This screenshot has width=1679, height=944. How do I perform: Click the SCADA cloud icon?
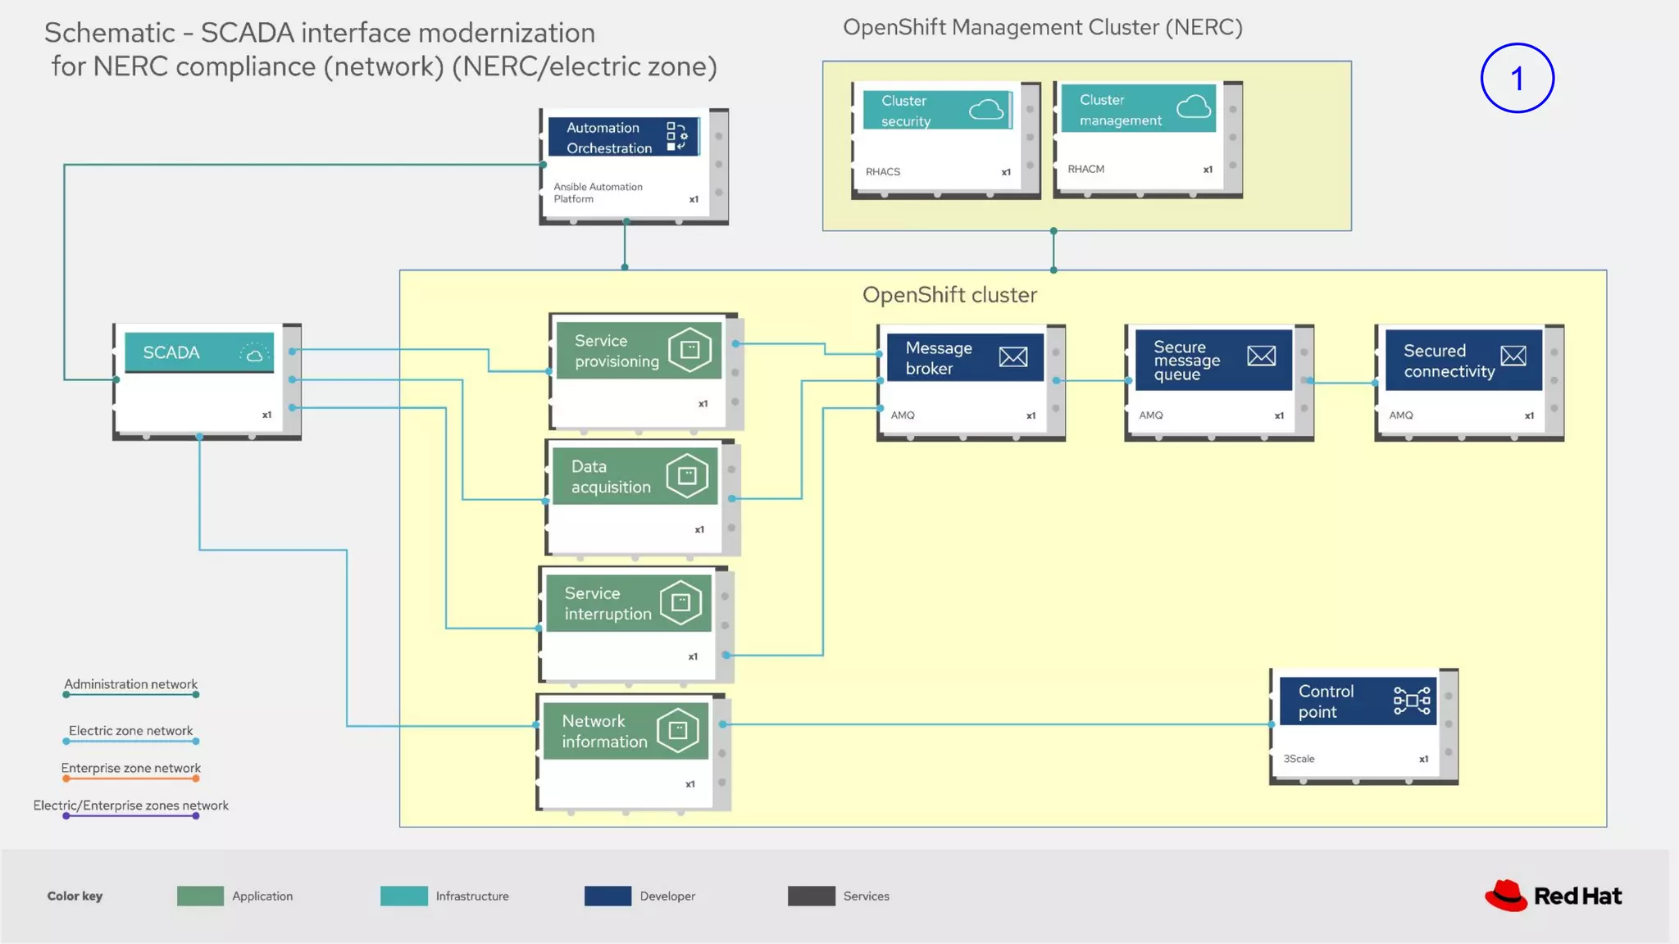point(255,353)
